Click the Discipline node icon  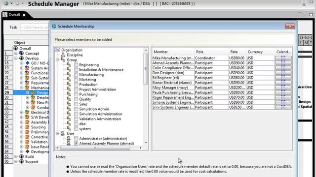tap(63, 55)
